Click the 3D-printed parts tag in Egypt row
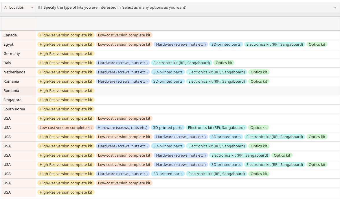340x202 pixels. [x=226, y=45]
